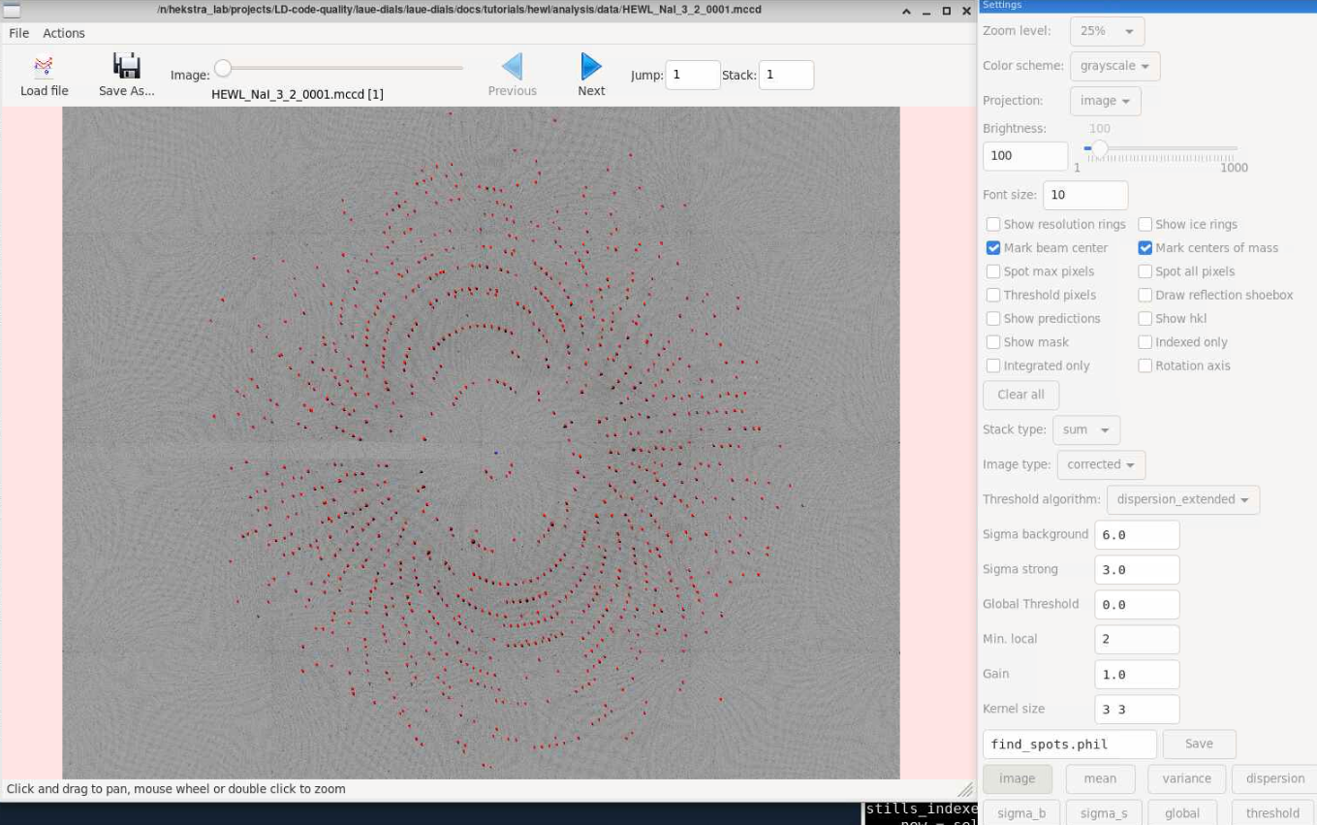
Task: Enable Spot max pixels
Action: point(993,271)
